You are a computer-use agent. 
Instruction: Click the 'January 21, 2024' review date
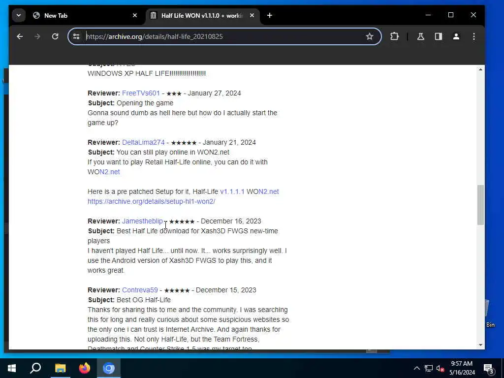[229, 142]
